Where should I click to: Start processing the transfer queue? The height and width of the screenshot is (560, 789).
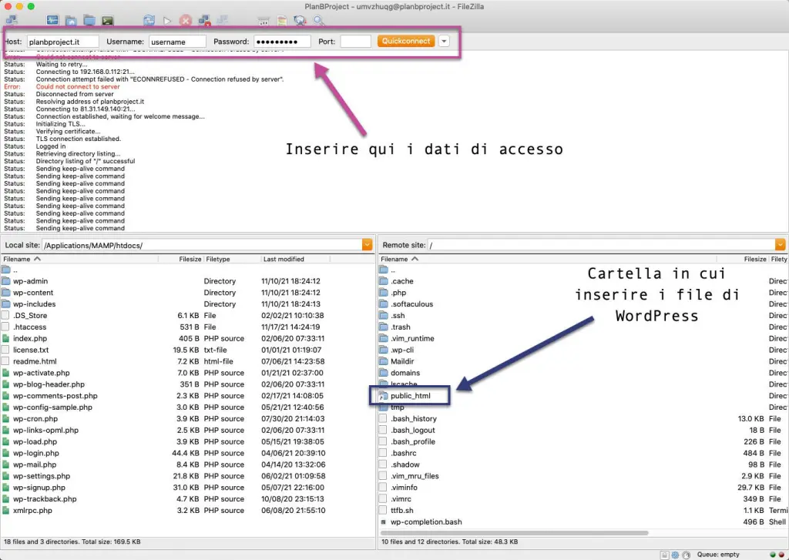167,20
